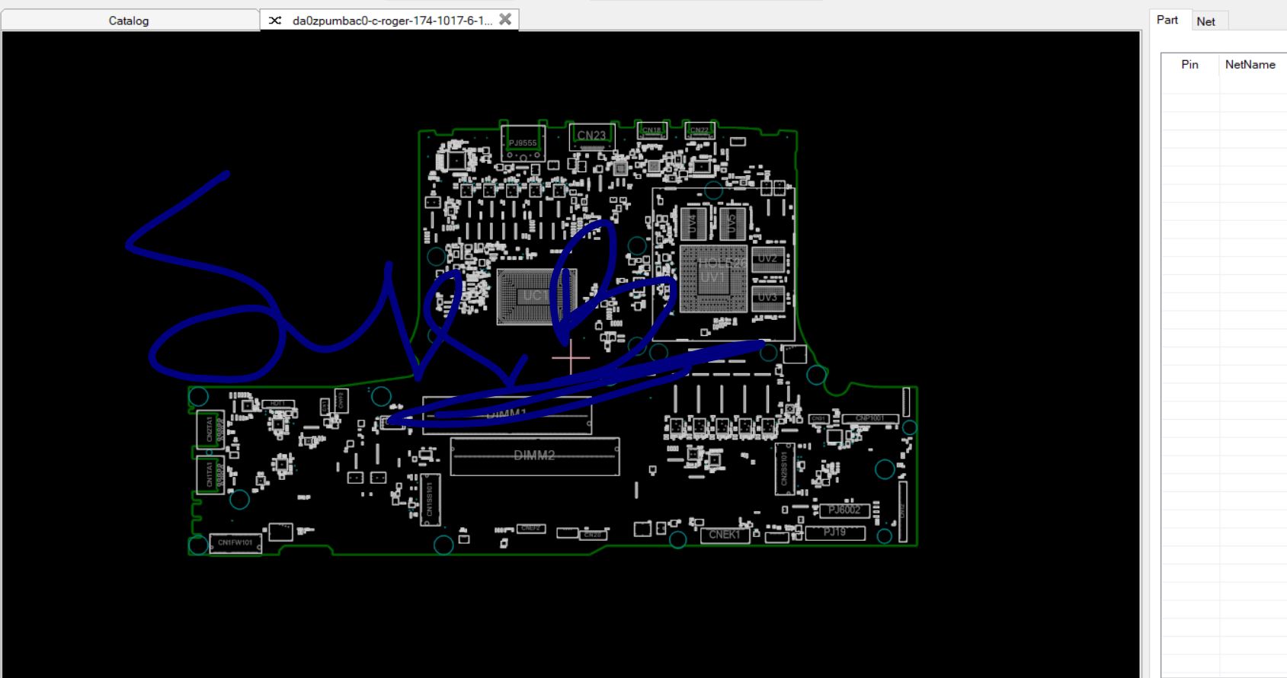Sort by the Pin column header

pyautogui.click(x=1189, y=65)
